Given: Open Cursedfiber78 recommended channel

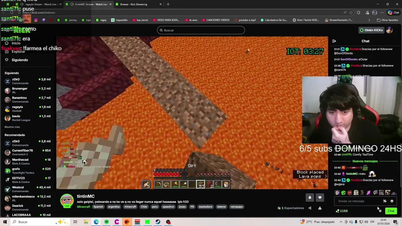Looking at the screenshot, I should pos(28,152).
